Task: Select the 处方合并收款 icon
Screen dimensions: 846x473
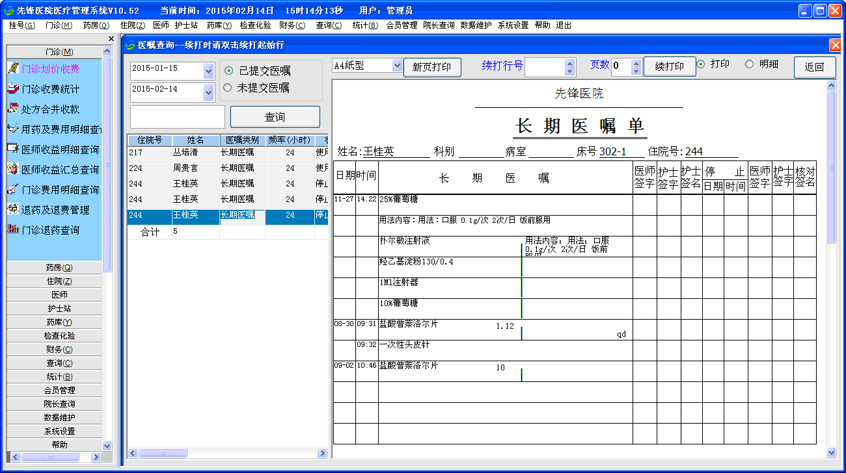Action: (x=12, y=109)
